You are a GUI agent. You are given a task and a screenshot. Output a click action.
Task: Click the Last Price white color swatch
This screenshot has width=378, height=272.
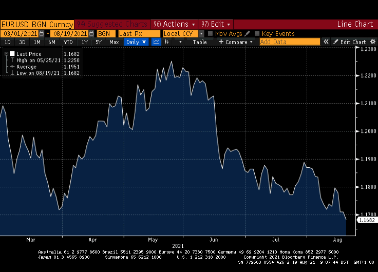point(12,53)
